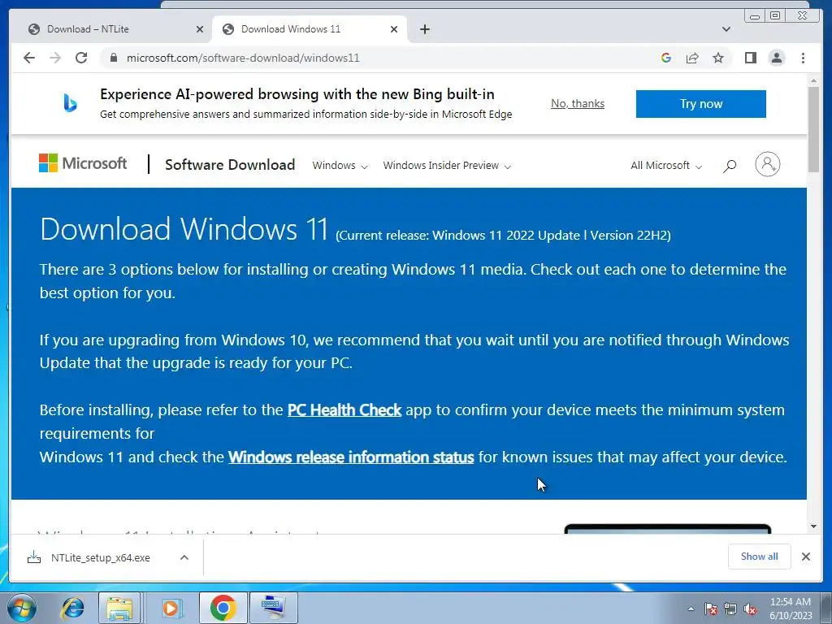The image size is (832, 624).
Task: Go back with the browser back arrow
Action: click(x=29, y=58)
